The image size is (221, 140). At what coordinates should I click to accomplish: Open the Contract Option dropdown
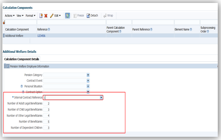click(88, 92)
